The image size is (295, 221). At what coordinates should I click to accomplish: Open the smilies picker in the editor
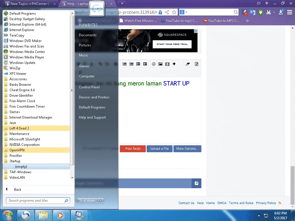pyautogui.click(x=154, y=64)
